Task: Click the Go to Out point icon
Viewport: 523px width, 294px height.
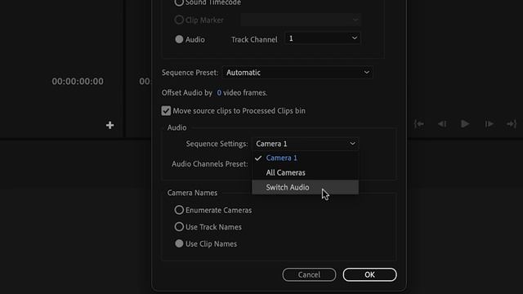Action: tap(512, 124)
